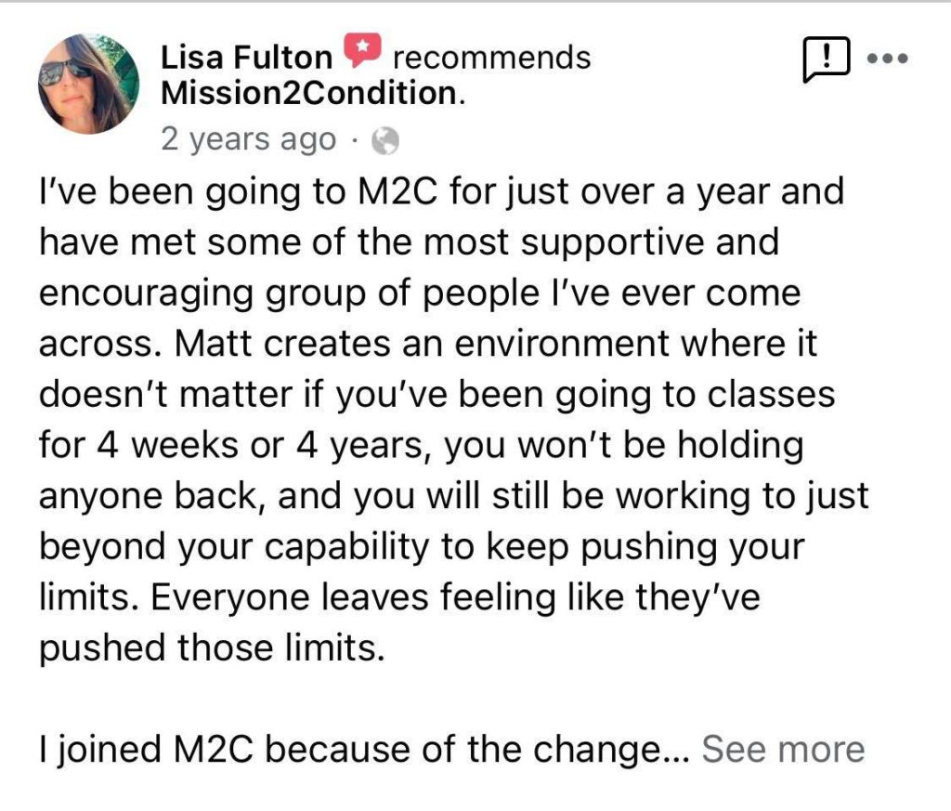Click the word "Matt" in the review
Image resolution: width=951 pixels, height=811 pixels.
[213, 344]
